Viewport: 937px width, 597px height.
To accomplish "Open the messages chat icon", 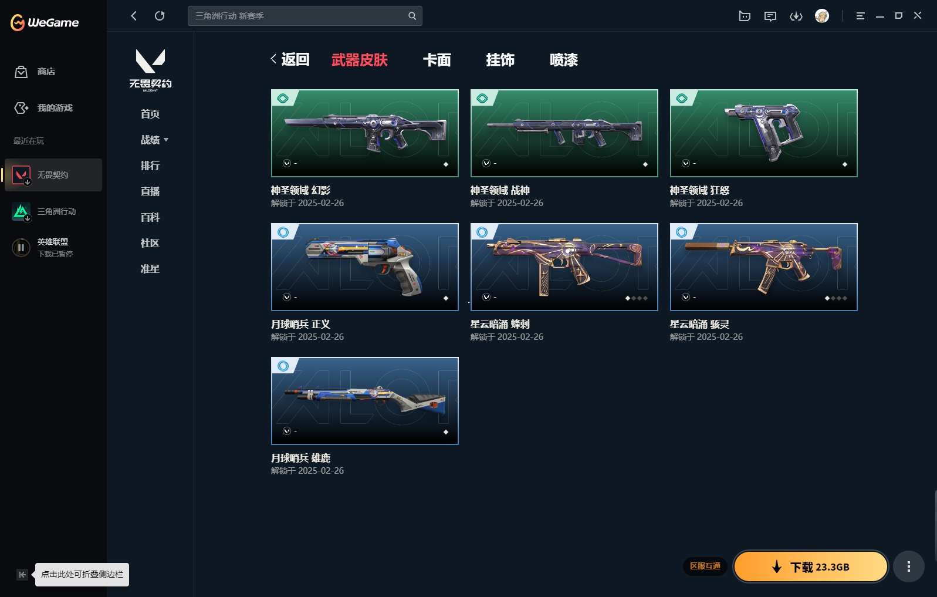I will 770,16.
